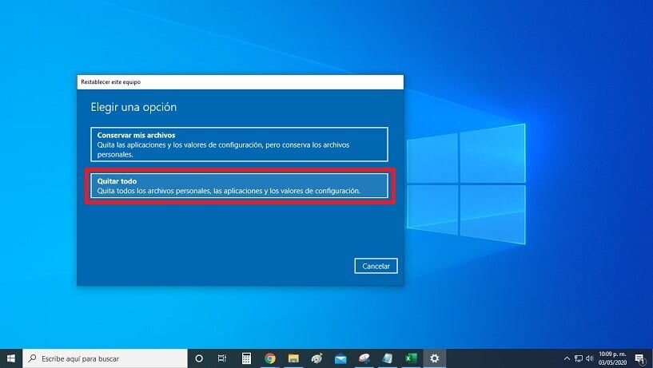653x368 pixels.
Task: Open Task View in the taskbar
Action: 222,358
